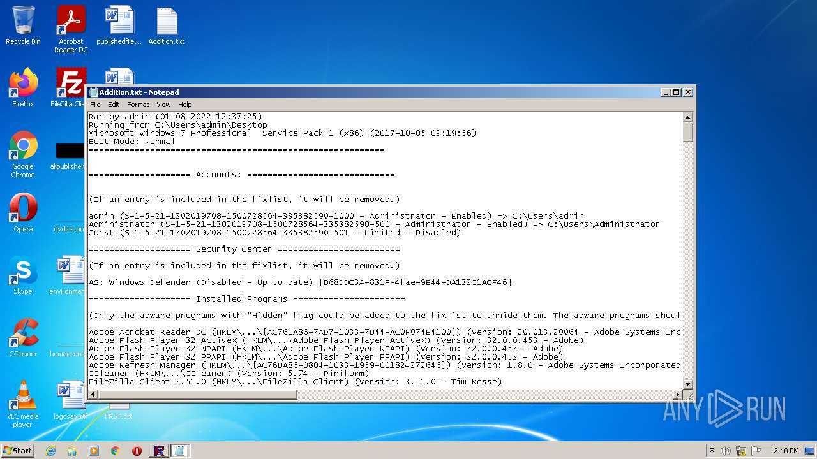Click 'Running from C:\Users\admin\Desktop' line
Viewport: 817px width, 459px height.
coord(178,125)
